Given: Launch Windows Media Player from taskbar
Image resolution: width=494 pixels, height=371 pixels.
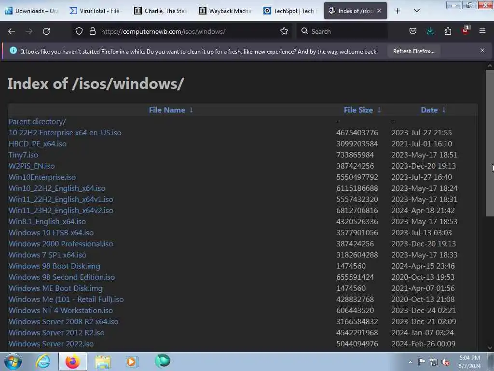Looking at the screenshot, I should click(x=132, y=361).
